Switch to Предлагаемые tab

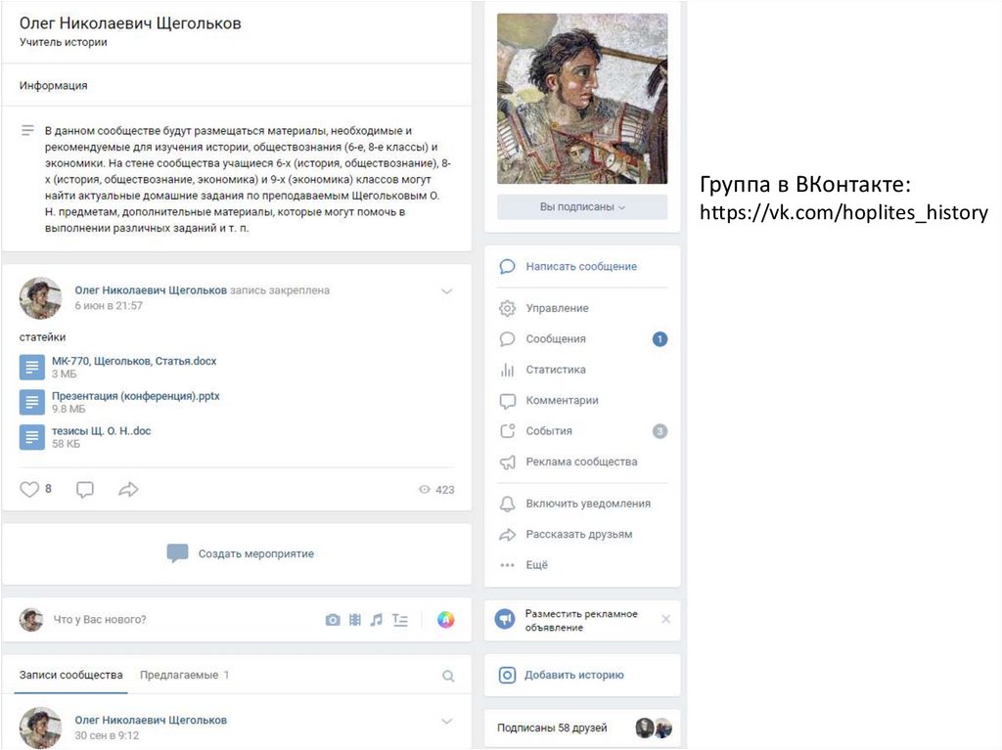pos(184,676)
